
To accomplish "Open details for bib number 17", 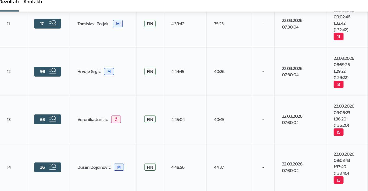I will (48, 24).
